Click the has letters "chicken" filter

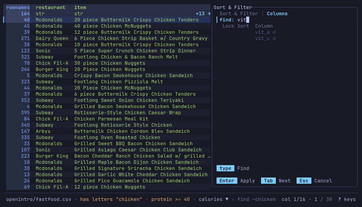click(111, 199)
